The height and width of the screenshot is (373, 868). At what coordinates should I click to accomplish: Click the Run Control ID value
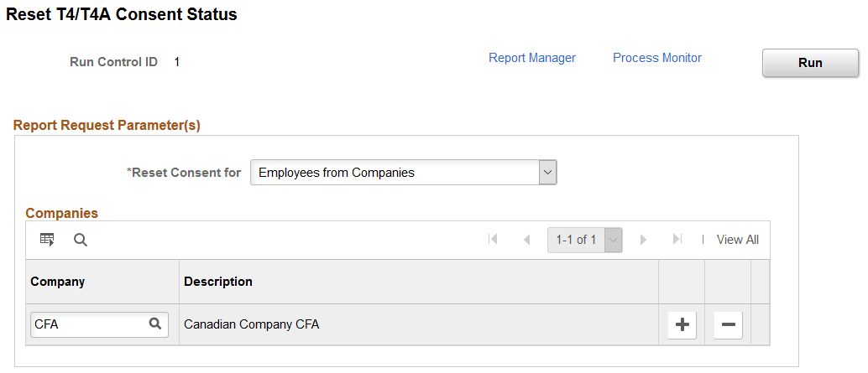pyautogui.click(x=177, y=62)
